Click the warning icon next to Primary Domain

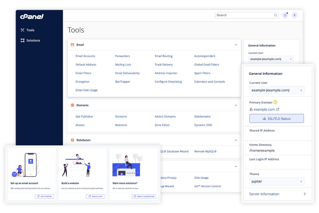[x=276, y=102]
